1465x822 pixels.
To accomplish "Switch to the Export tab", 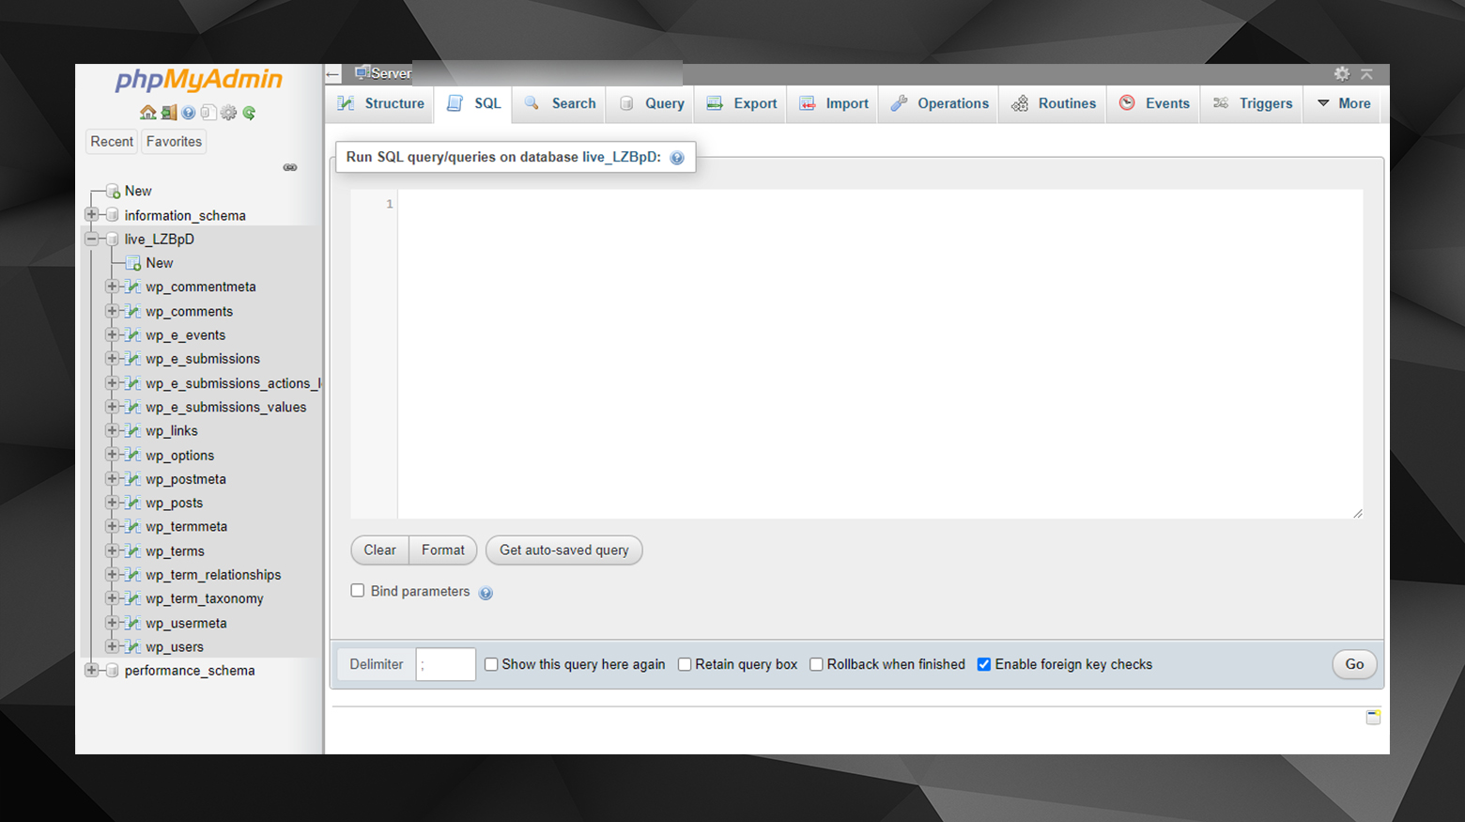I will pyautogui.click(x=742, y=103).
